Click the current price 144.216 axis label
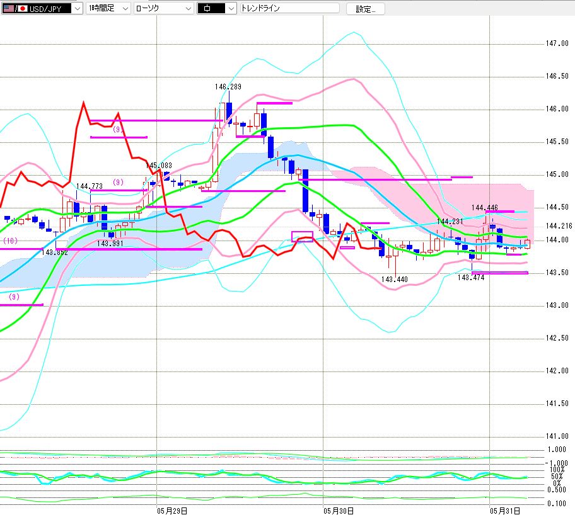Screen dimensions: 575x515 pyautogui.click(x=559, y=226)
